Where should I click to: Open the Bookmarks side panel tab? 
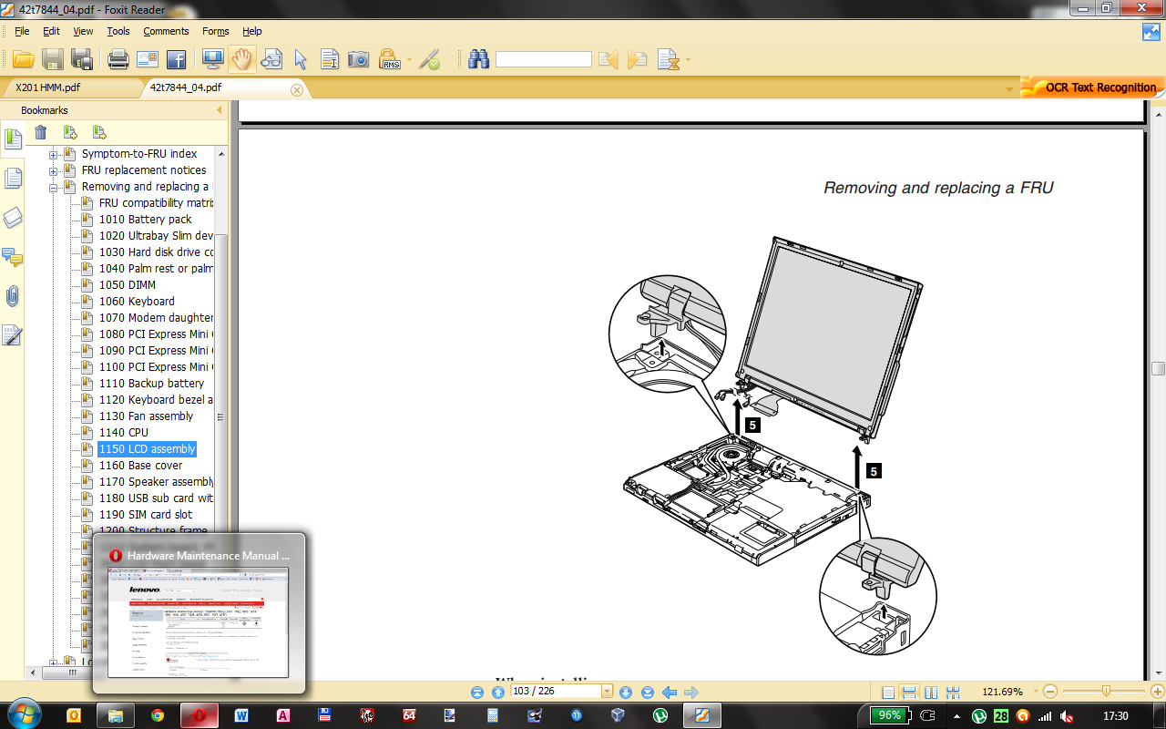13,139
